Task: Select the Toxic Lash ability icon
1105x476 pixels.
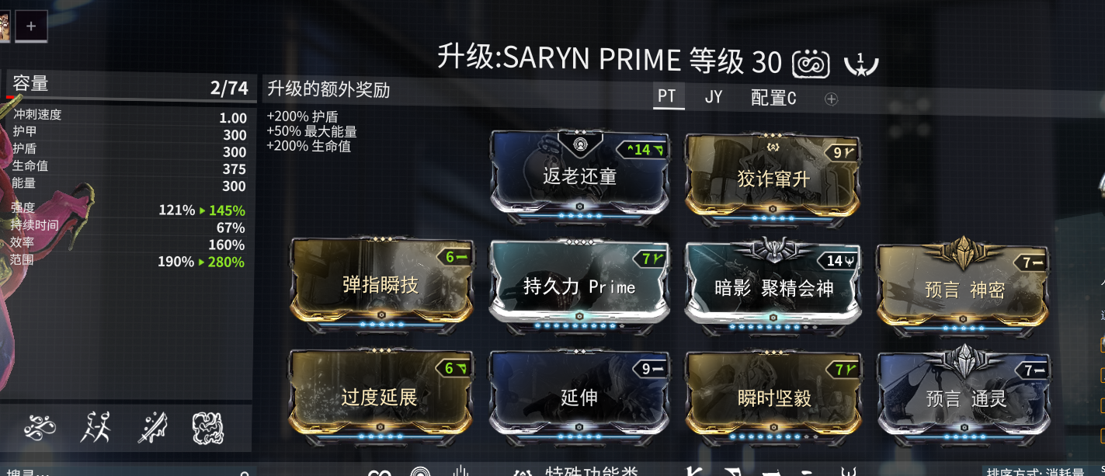Action: [x=152, y=427]
